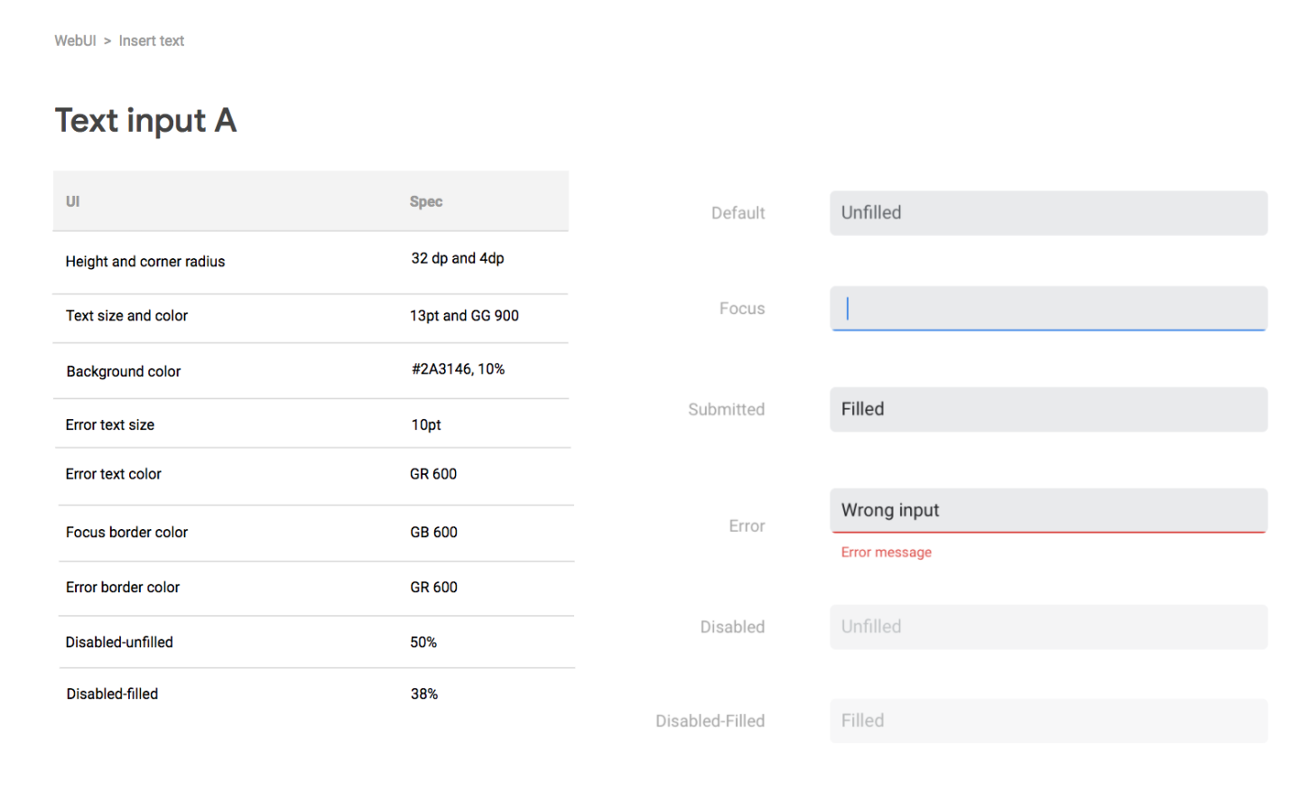Click inside the focused text input
Viewport: 1300px width, 809px height.
click(x=1048, y=308)
